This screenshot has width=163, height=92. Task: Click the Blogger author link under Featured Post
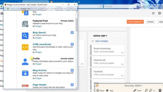point(38,26)
